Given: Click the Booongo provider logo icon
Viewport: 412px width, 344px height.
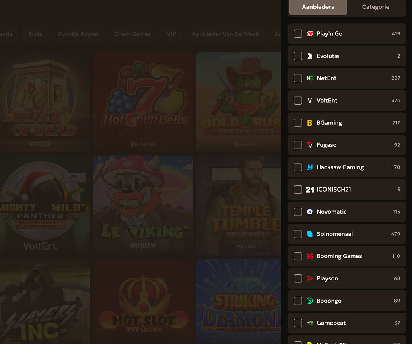Looking at the screenshot, I should click(x=310, y=301).
